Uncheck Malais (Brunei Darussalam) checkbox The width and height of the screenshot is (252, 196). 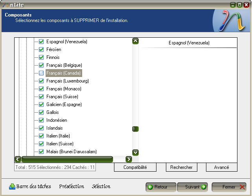click(41, 152)
